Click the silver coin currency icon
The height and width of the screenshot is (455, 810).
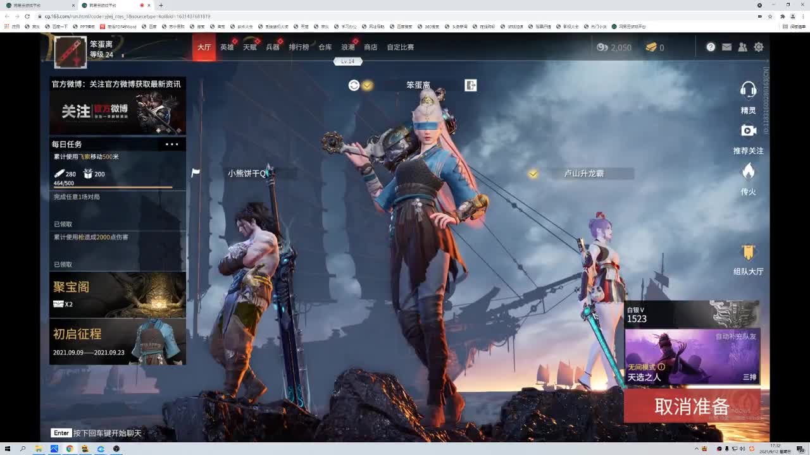tap(602, 47)
